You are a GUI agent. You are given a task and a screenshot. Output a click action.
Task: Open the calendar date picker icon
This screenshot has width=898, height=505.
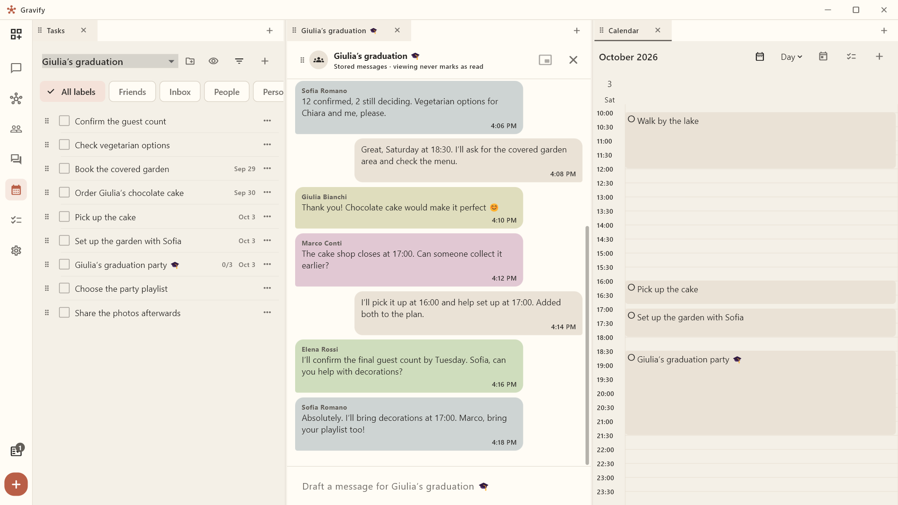coord(760,57)
